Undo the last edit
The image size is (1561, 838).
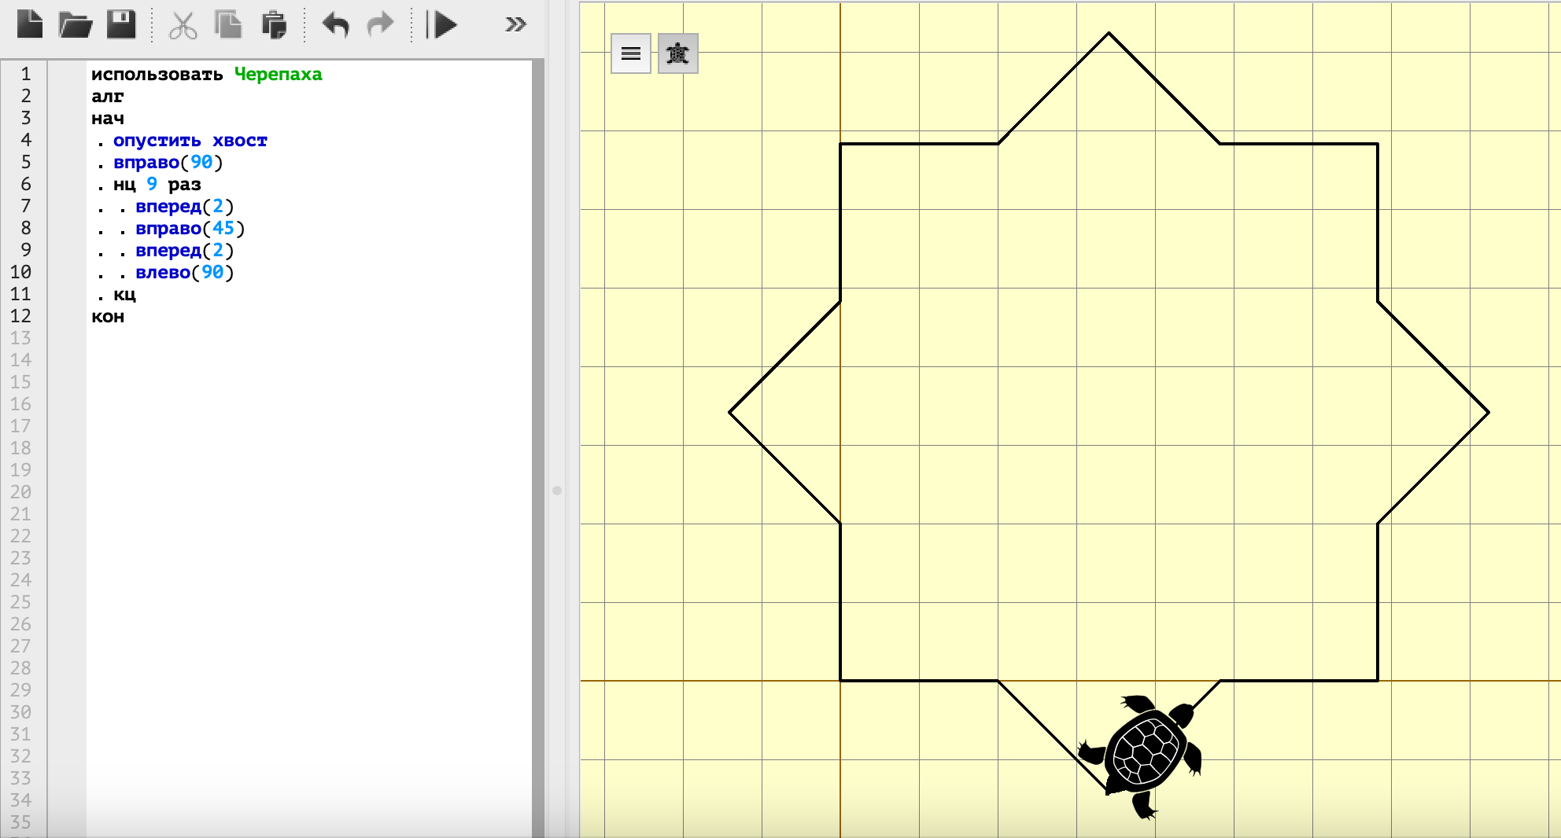click(335, 24)
